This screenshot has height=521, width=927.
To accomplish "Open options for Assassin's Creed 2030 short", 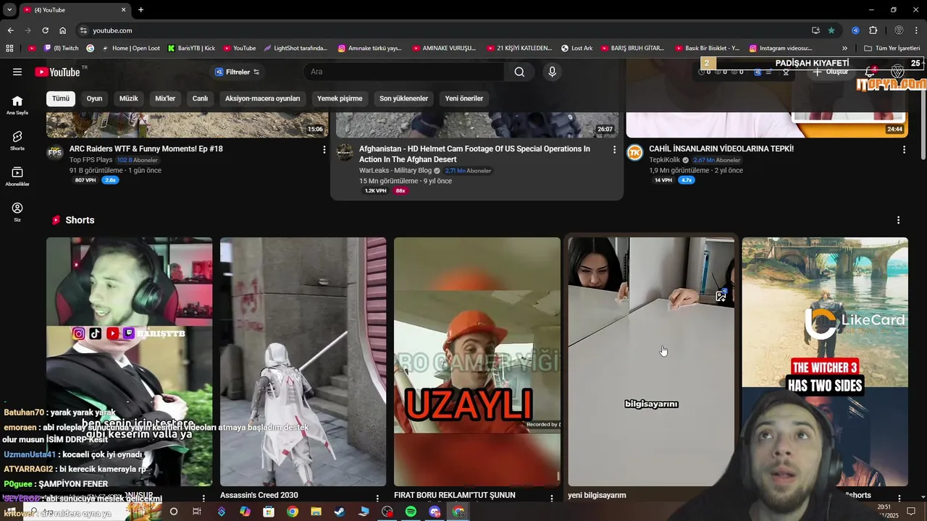I will 377,498.
